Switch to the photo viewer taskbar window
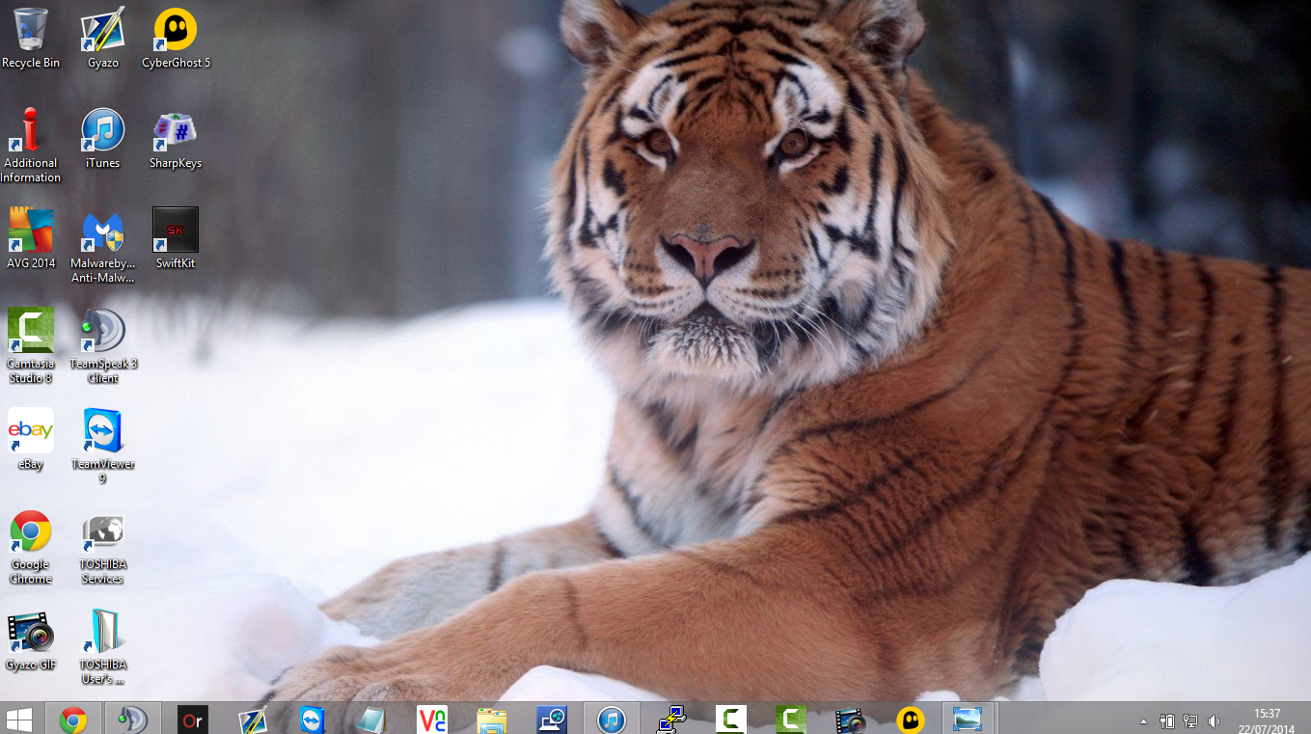The height and width of the screenshot is (734, 1311). pos(968,720)
